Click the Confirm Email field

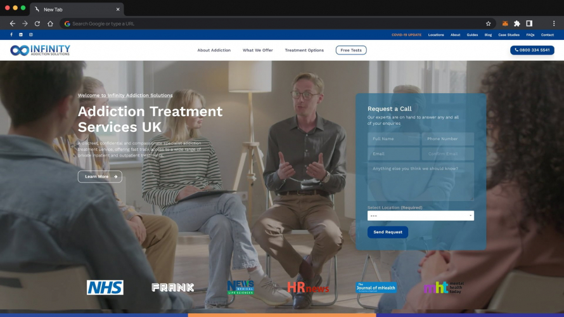click(x=448, y=154)
